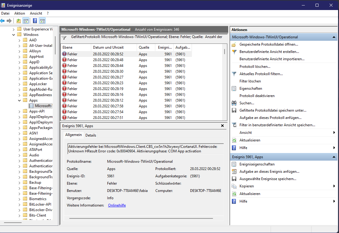The width and height of the screenshot is (339, 233).
Task: Click the Ereigni... column header
Action: (164, 47)
